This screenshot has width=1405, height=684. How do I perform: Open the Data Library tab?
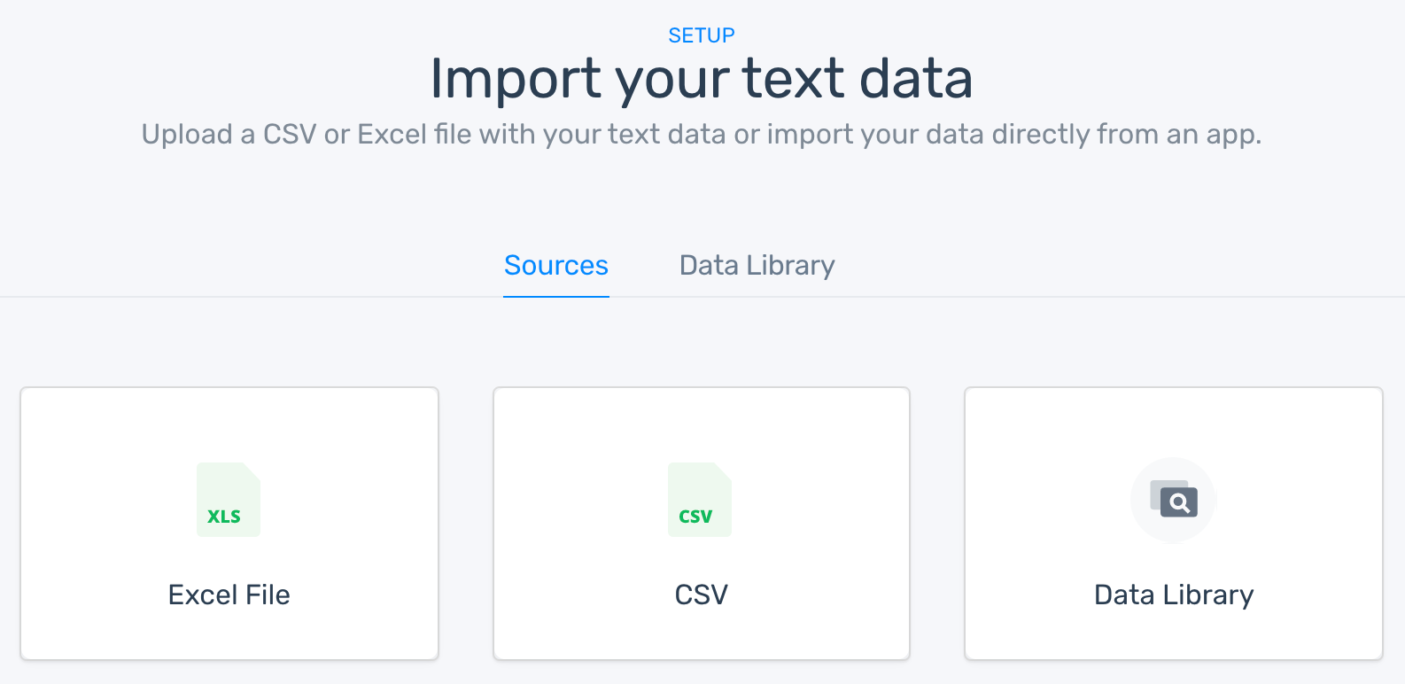pyautogui.click(x=757, y=265)
